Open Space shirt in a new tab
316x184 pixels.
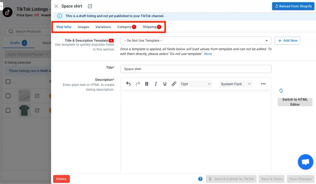coord(90,6)
